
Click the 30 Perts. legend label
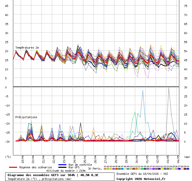95,169
